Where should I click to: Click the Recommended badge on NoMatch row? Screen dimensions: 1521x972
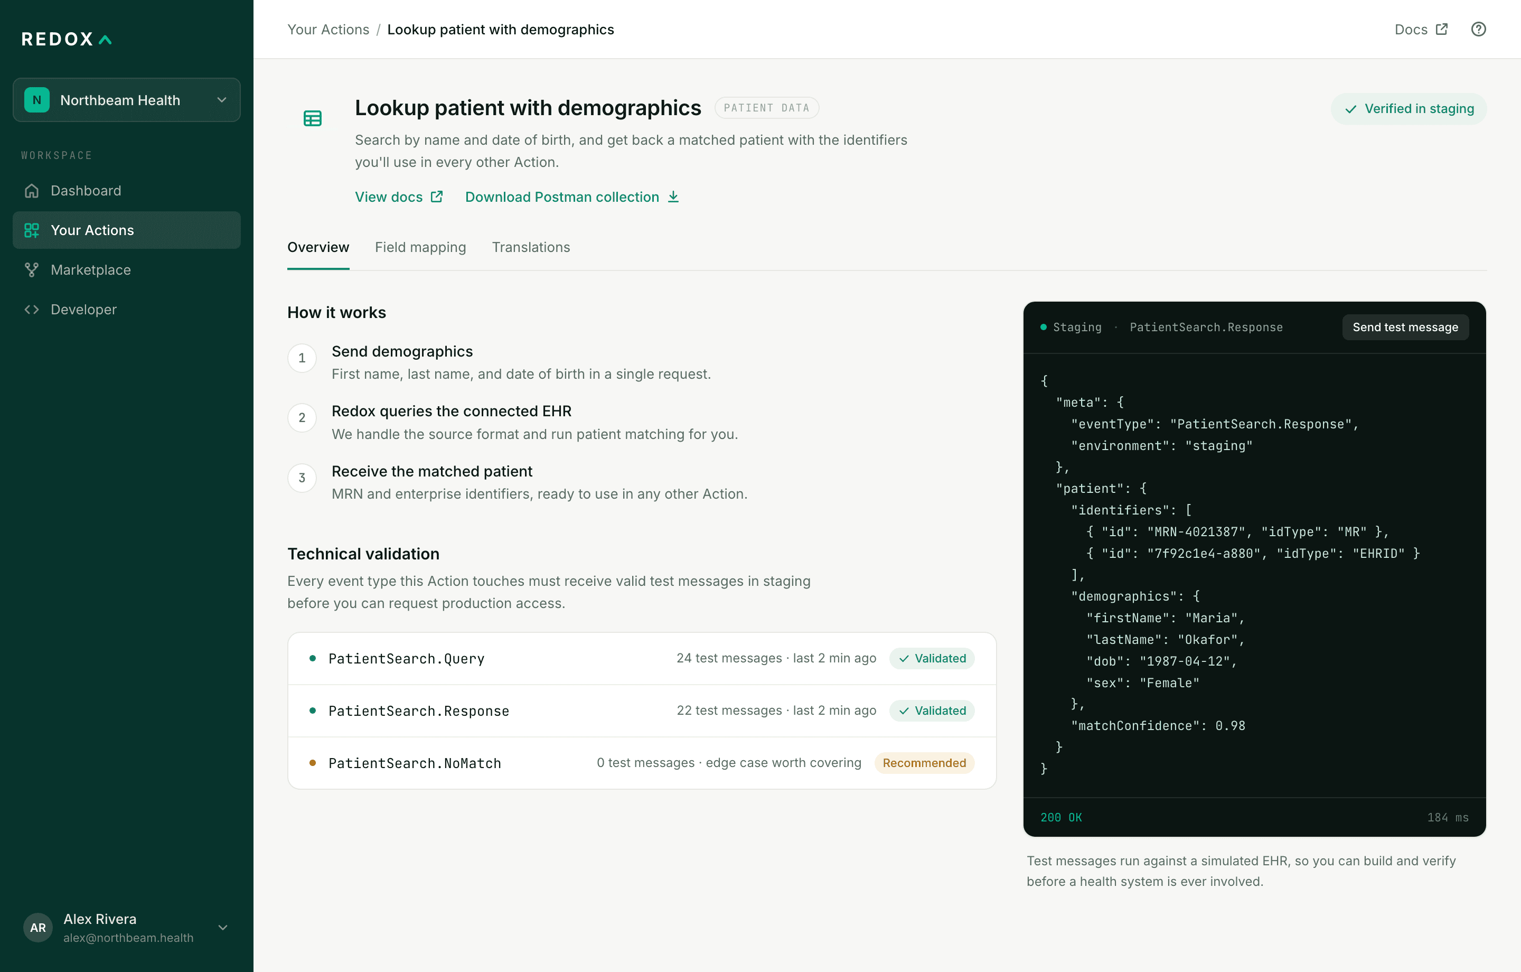click(924, 763)
